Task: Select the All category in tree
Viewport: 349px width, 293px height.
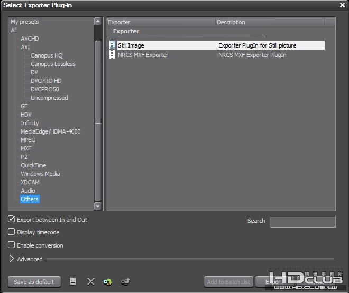Action: click(x=14, y=30)
